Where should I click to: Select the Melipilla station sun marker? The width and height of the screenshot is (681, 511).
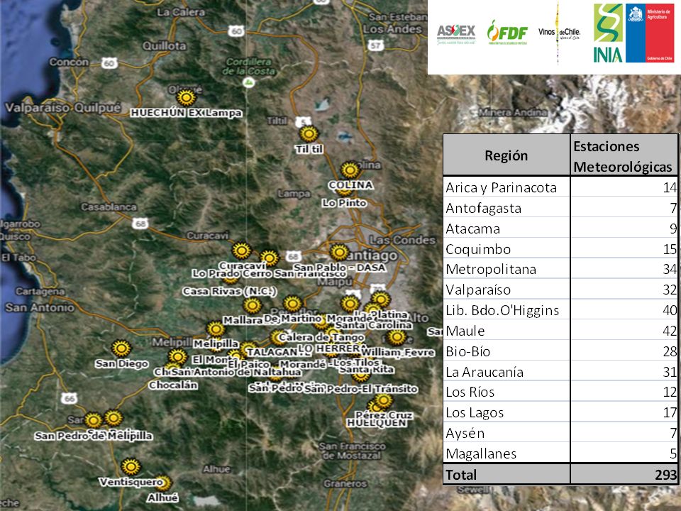[216, 329]
